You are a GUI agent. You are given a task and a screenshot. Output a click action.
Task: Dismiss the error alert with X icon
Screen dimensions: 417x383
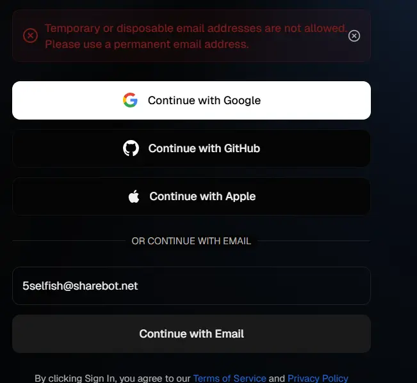point(354,36)
